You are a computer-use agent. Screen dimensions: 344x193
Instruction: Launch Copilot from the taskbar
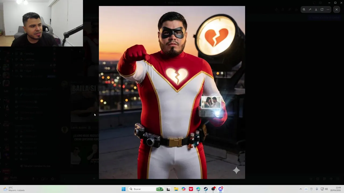(184, 189)
